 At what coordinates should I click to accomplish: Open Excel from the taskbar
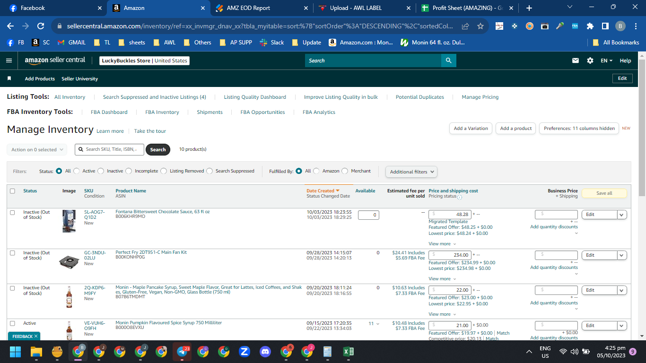(349, 352)
